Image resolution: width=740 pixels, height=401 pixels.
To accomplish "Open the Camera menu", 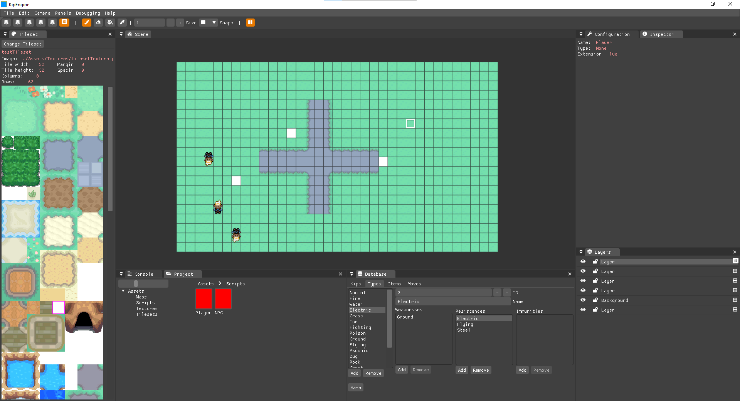I will 42,13.
